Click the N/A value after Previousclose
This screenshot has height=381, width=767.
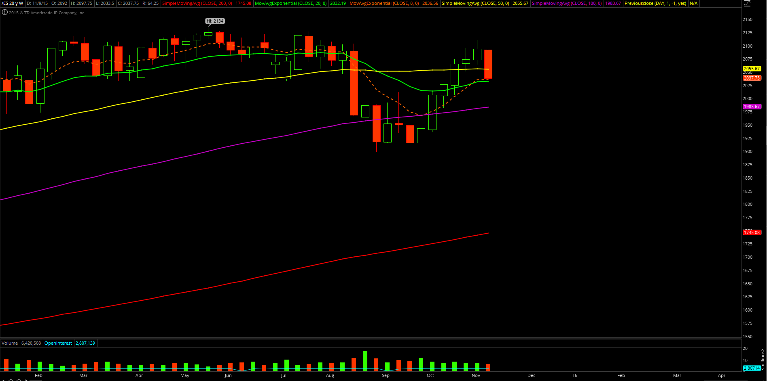pyautogui.click(x=693, y=3)
